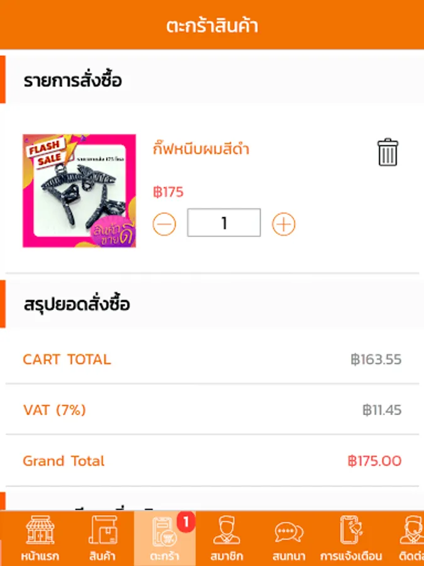Open the flash sale hair clip thumbnail
Image resolution: width=424 pixels, height=566 pixels.
(x=79, y=191)
